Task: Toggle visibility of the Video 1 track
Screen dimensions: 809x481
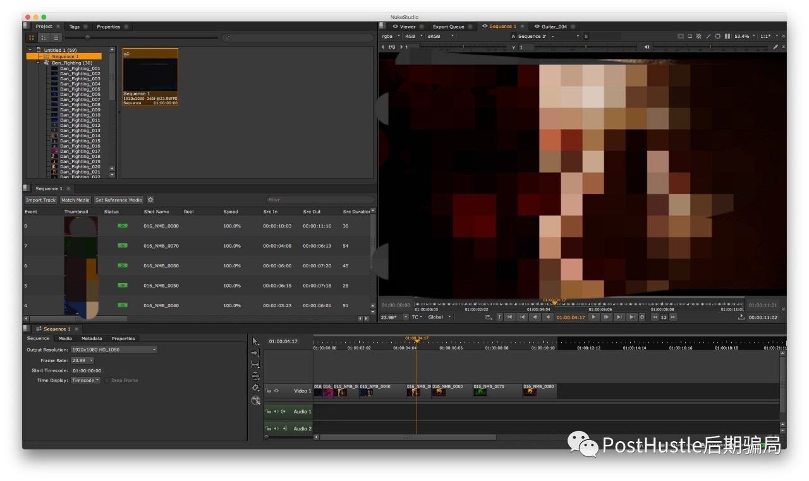Action: [x=276, y=391]
